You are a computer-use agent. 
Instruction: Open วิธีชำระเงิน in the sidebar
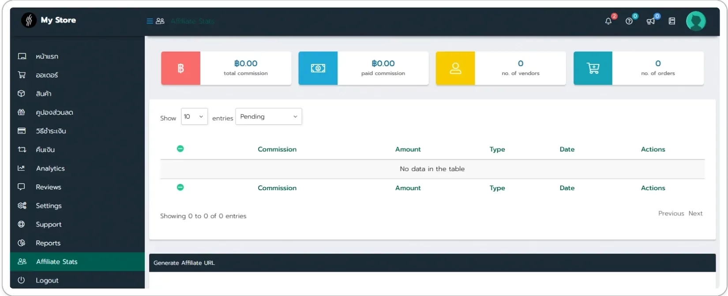(x=77, y=131)
